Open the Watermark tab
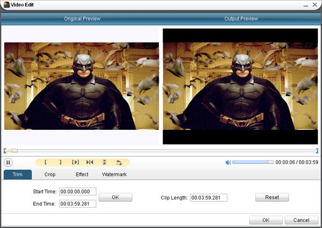322x228 pixels. point(114,174)
